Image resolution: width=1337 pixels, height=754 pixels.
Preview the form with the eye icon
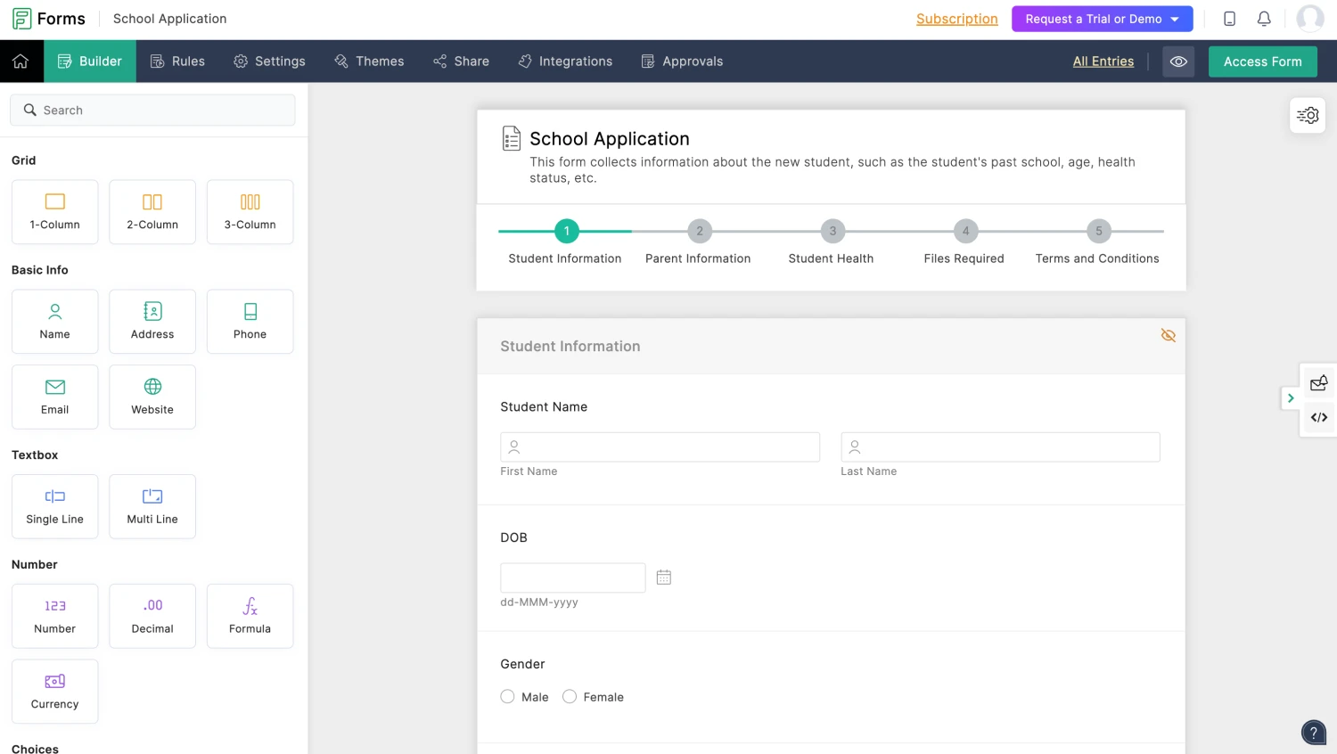click(x=1178, y=61)
